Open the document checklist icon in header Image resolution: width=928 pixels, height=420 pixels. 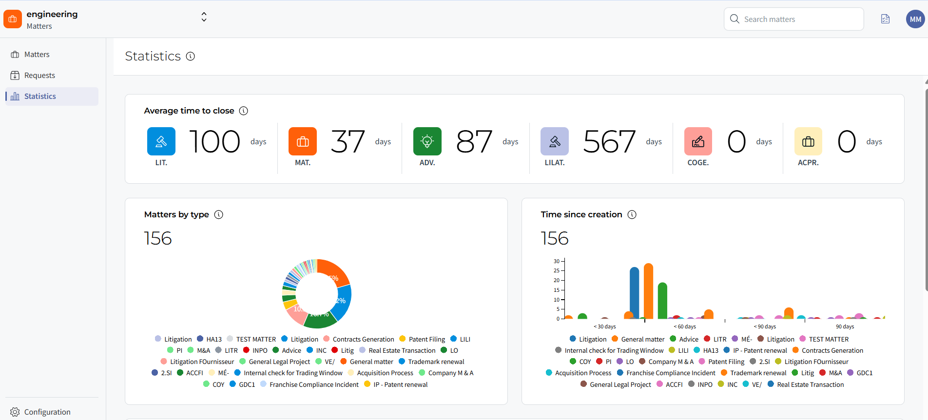pos(886,19)
